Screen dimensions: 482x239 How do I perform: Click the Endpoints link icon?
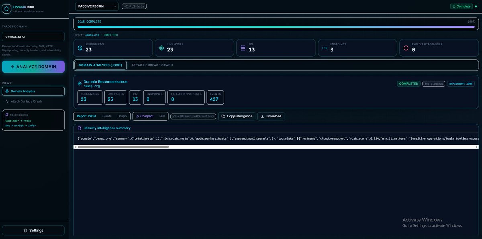(x=325, y=48)
